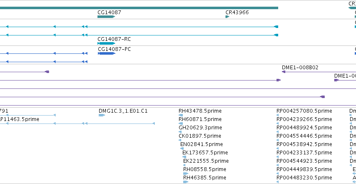Click the CR43966 gene arrow glyph

pos(227,17)
